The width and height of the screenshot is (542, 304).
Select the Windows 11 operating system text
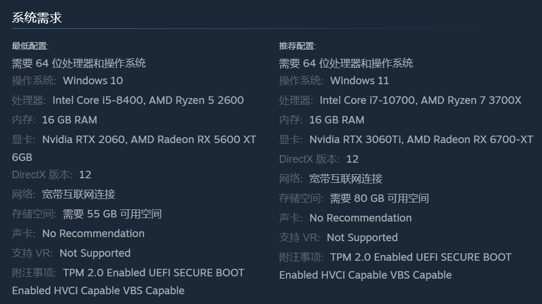[x=359, y=81]
